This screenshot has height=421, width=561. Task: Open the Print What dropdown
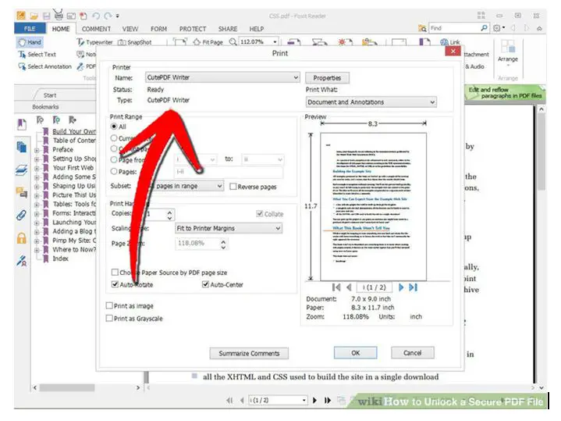371,102
